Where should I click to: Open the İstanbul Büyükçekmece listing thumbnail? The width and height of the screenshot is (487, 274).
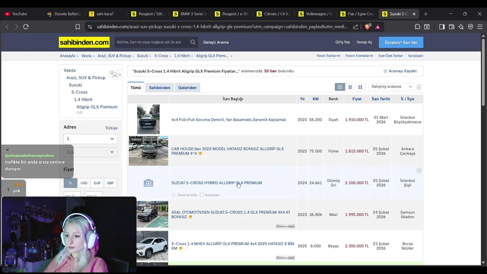point(148,119)
